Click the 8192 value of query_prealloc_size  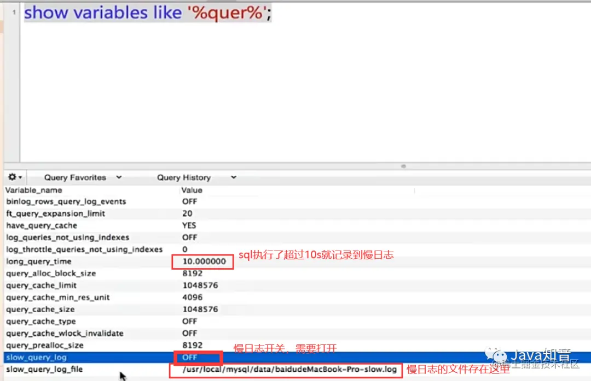tap(192, 346)
